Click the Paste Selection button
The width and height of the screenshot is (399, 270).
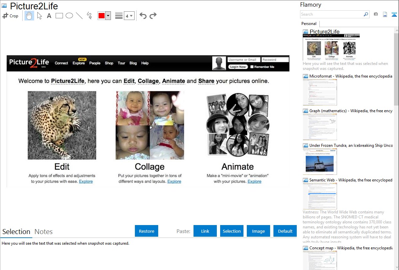[231, 231]
